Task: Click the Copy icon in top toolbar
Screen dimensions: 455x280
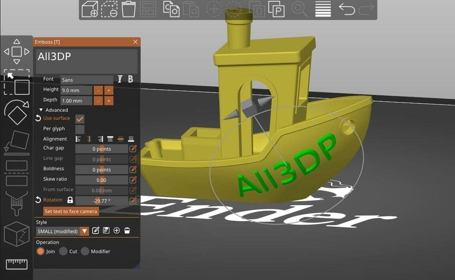Action: point(171,9)
